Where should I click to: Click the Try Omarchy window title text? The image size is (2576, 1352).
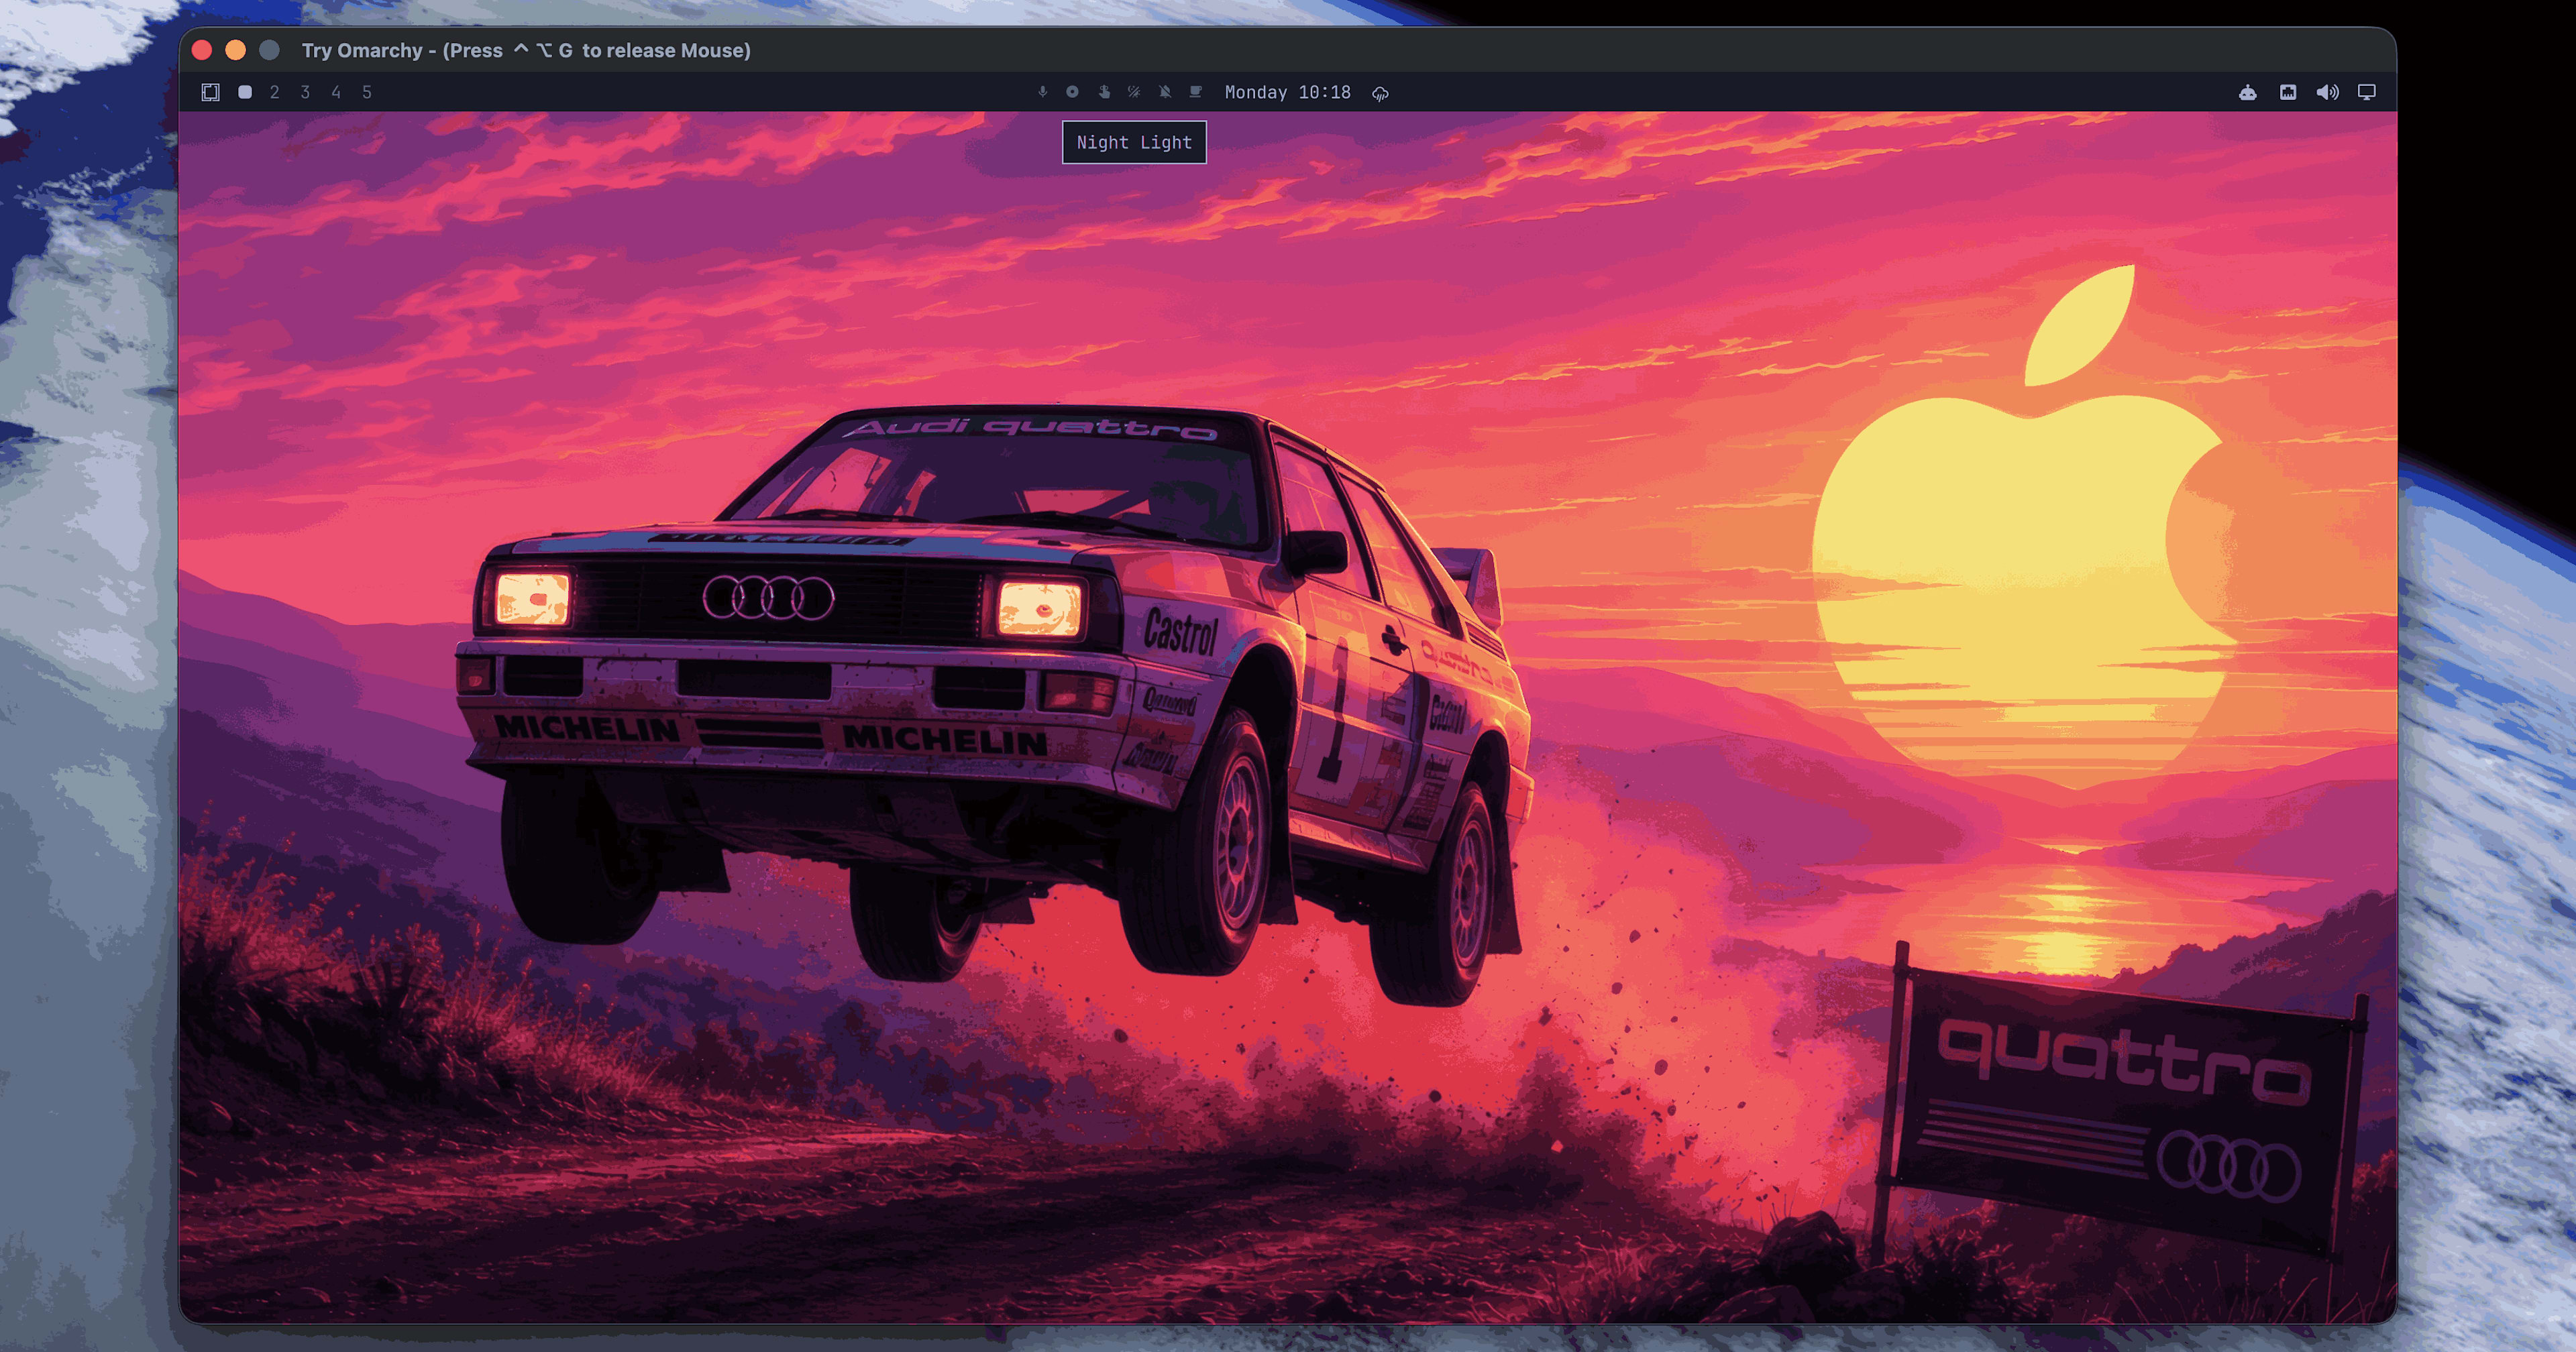pyautogui.click(x=526, y=50)
